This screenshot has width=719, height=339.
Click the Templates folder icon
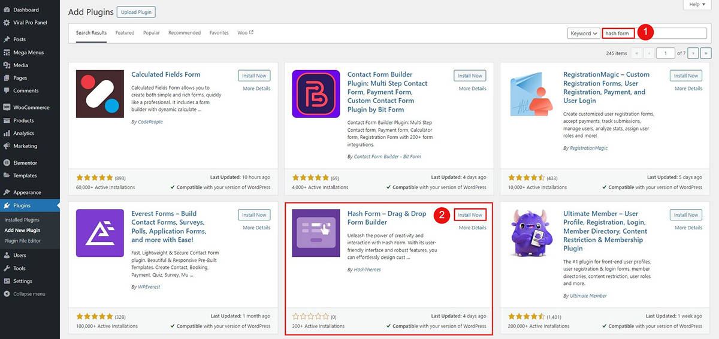click(6, 175)
